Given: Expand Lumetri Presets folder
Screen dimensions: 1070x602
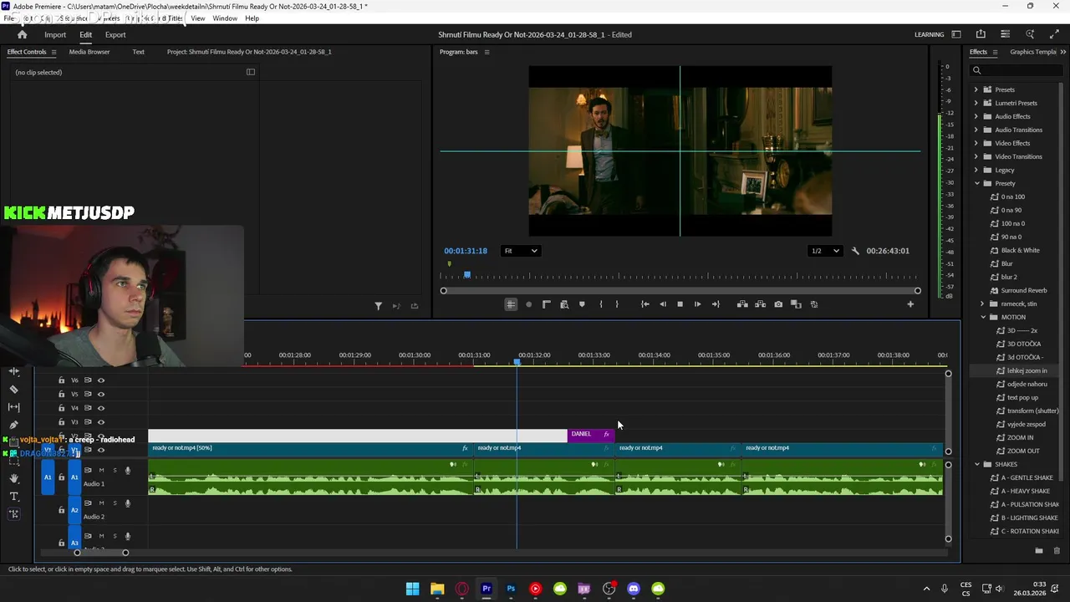Looking at the screenshot, I should coord(976,103).
